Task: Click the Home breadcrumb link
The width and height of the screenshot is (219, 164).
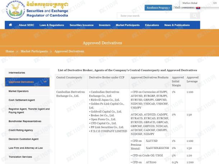Action: tap(10, 51)
